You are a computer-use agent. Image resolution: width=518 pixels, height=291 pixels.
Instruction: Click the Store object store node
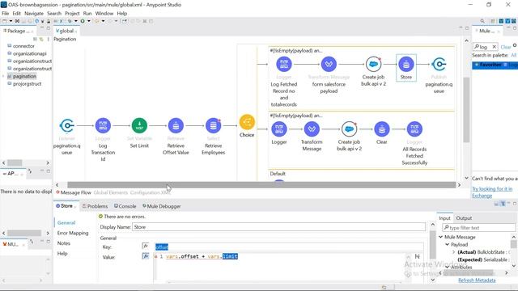406,64
